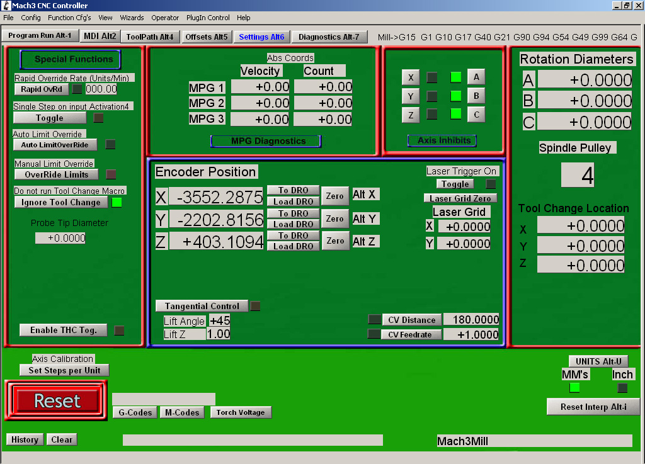This screenshot has width=645, height=464.
Task: Click the Probe Tip Diameter field
Action: point(60,238)
